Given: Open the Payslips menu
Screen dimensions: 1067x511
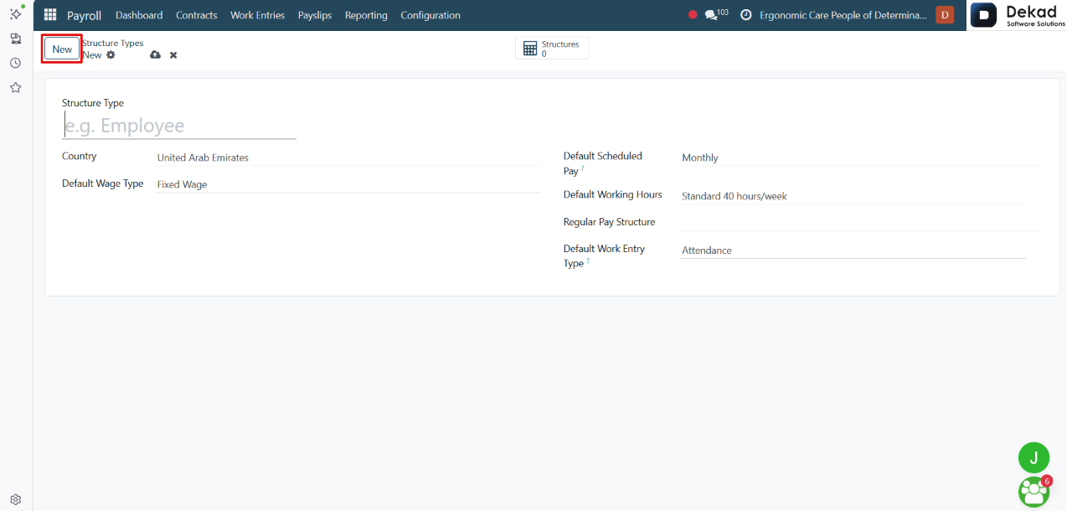Looking at the screenshot, I should pyautogui.click(x=315, y=15).
